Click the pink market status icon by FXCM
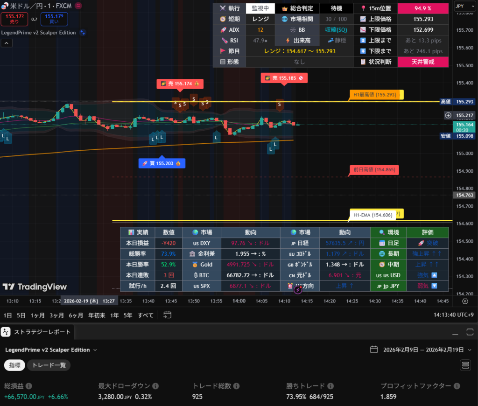 (77, 6)
